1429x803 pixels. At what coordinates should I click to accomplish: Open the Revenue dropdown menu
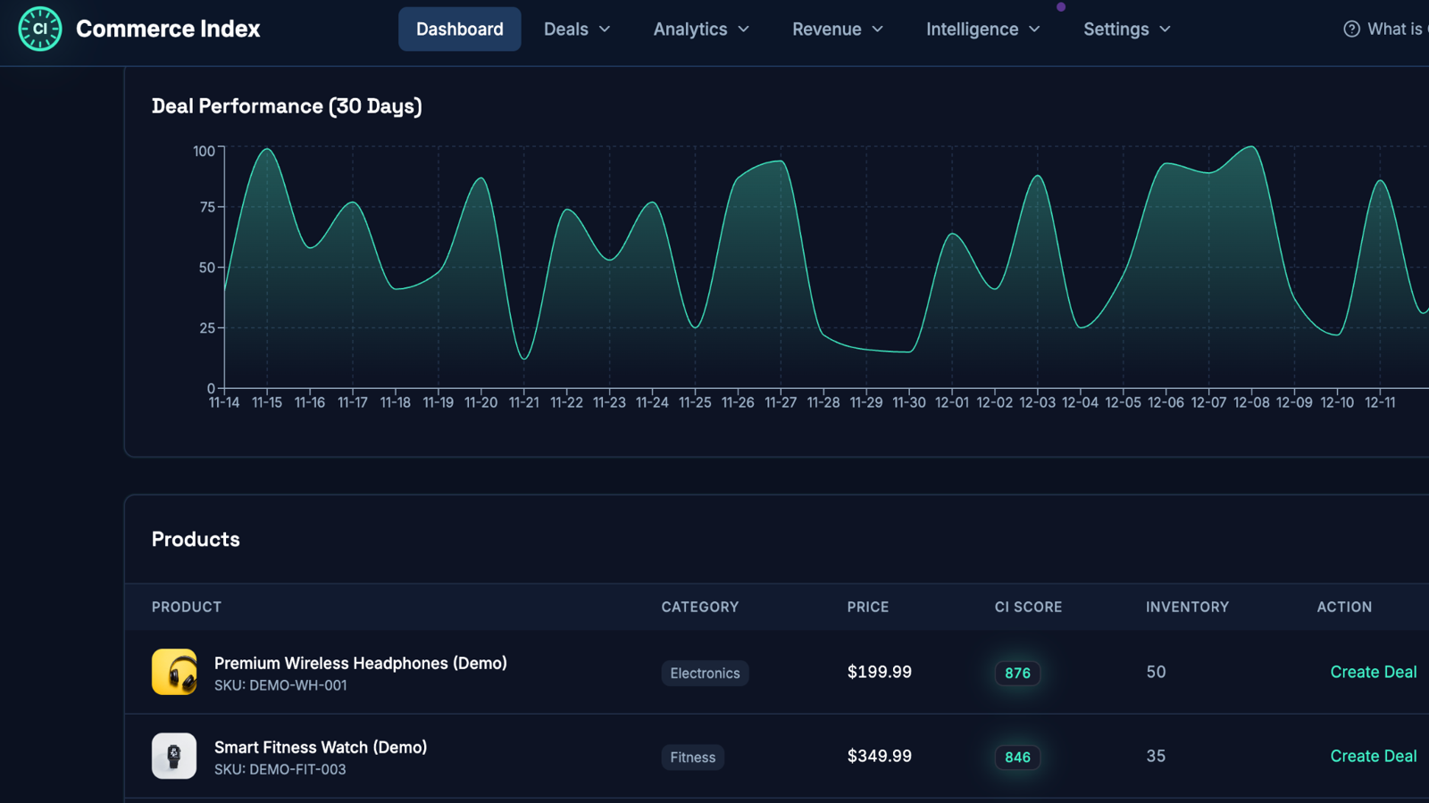837,29
